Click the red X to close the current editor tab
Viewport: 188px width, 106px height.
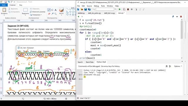(181, 16)
